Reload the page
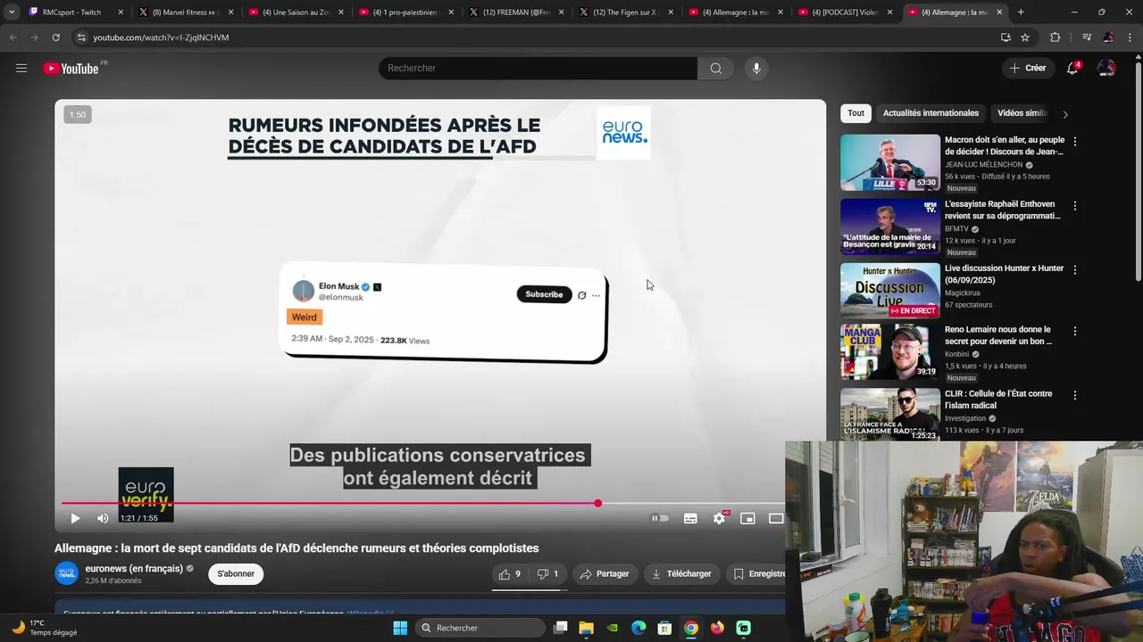 pos(55,37)
